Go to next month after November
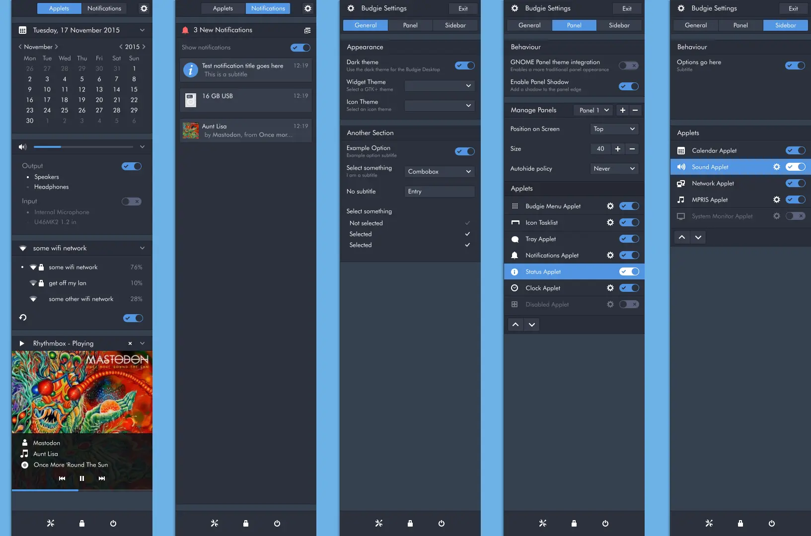 coord(56,47)
